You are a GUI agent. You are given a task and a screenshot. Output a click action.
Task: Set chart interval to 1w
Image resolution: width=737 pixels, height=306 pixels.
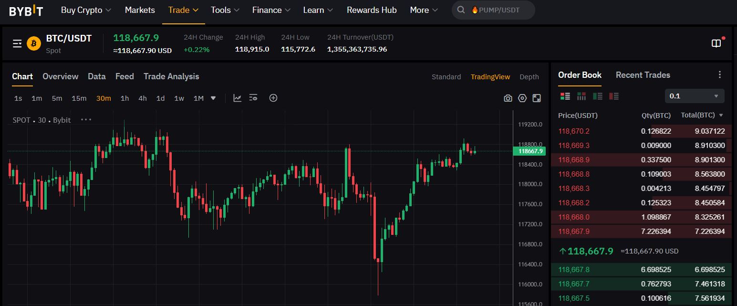[x=179, y=98]
